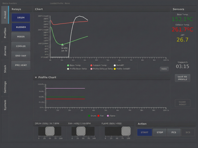Screen dimensions: 198x148
Task: Open the Alarms tab
Action: [5, 51]
